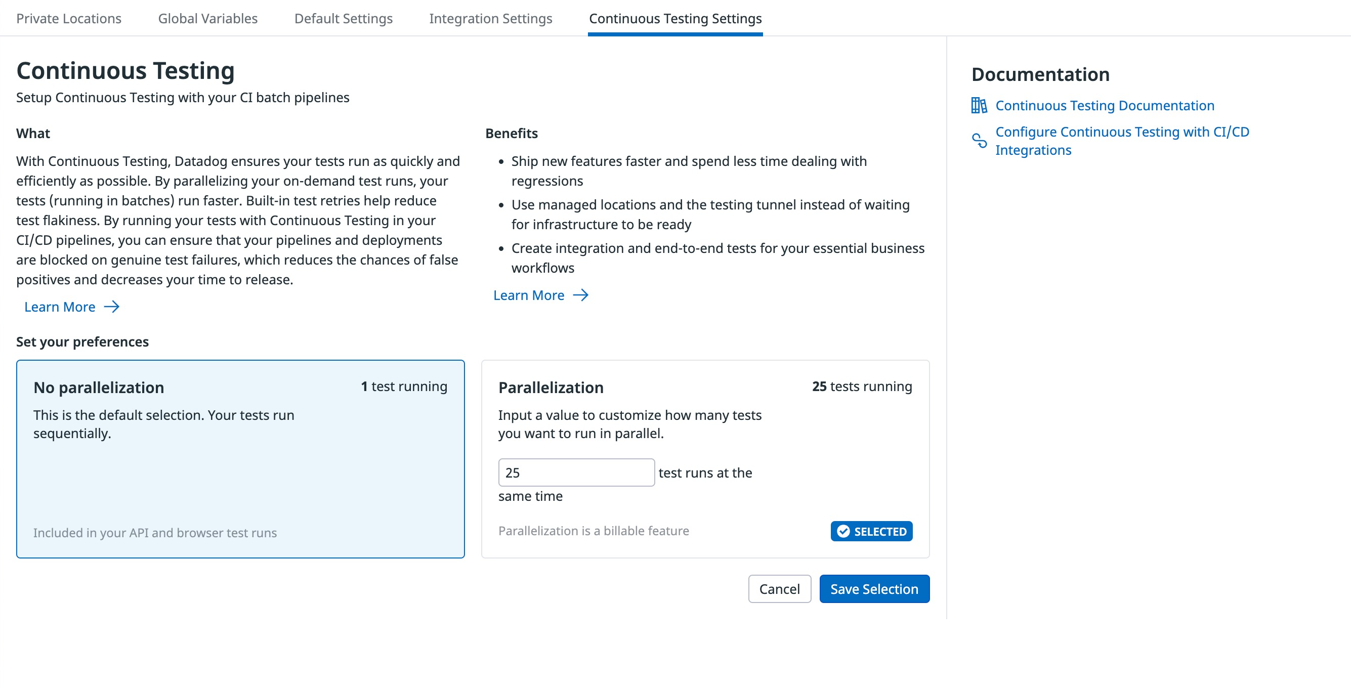Screen dimensions: 1351x688
Task: Click the checkmark icon in SELECTED badge
Action: tap(843, 531)
